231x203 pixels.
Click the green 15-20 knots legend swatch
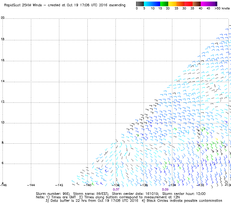(x=164, y=4)
